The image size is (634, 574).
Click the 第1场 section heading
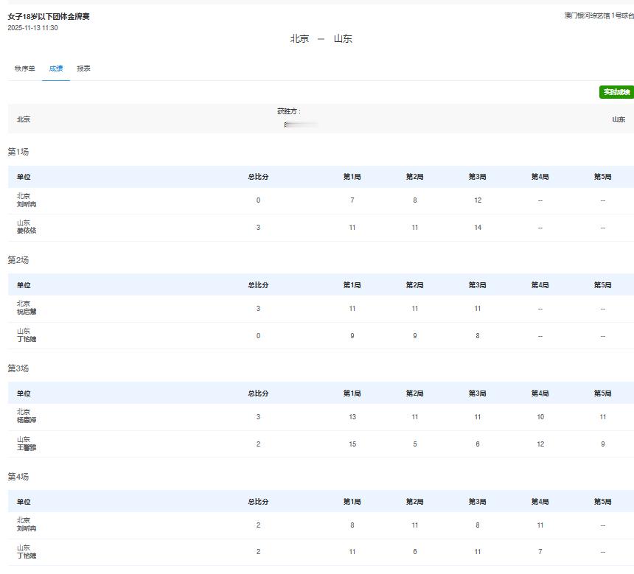pyautogui.click(x=18, y=152)
